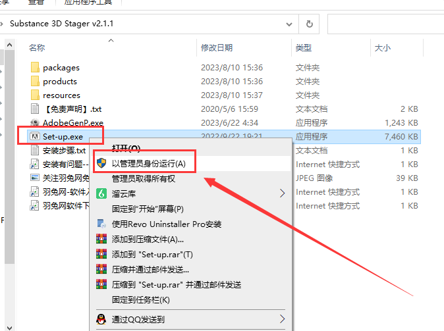This screenshot has width=444, height=331.
Task: Open the 溜云库 menu entry
Action: tap(124, 193)
